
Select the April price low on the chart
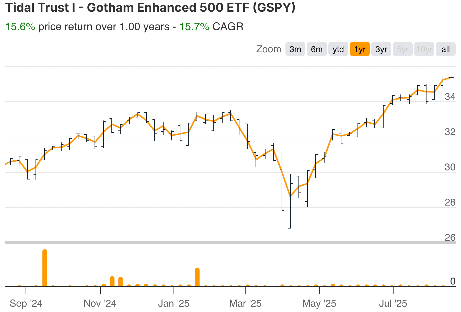[290, 196]
